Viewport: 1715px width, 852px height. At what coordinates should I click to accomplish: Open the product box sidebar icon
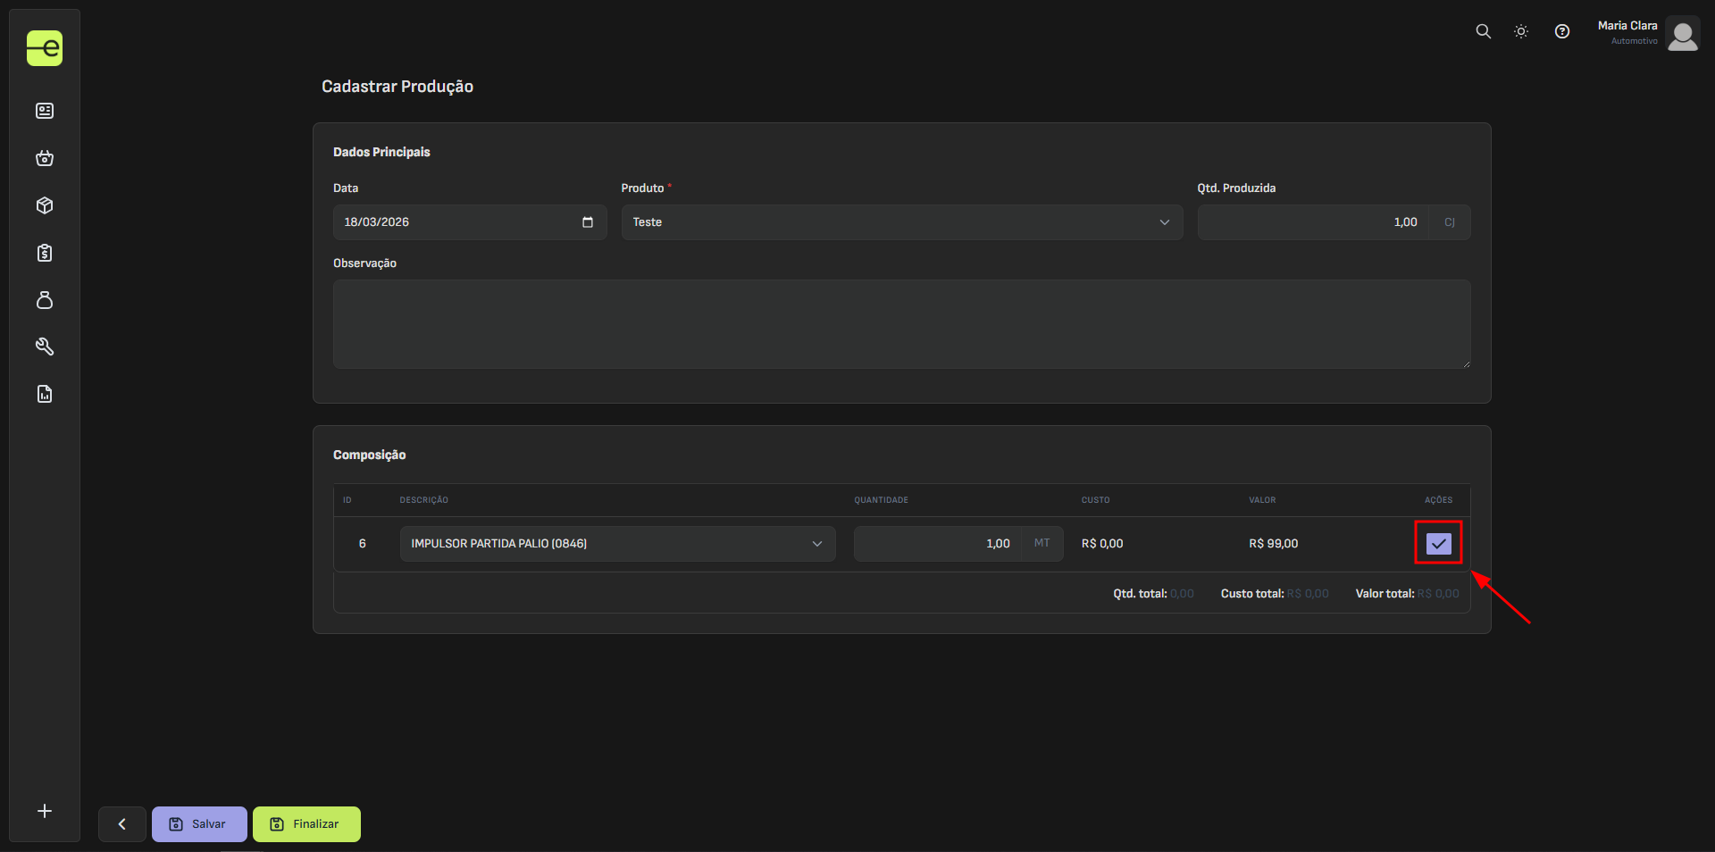click(45, 205)
